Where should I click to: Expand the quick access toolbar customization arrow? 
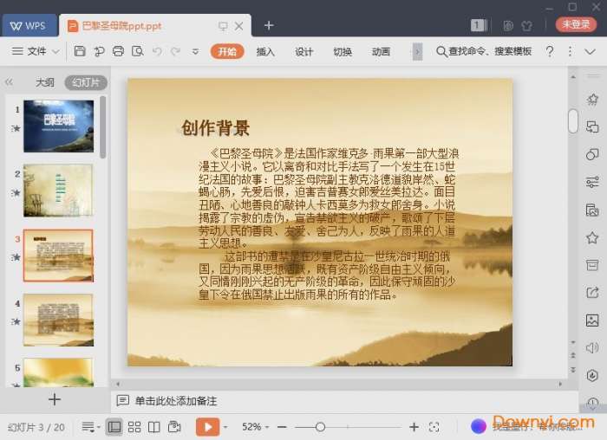[x=195, y=52]
